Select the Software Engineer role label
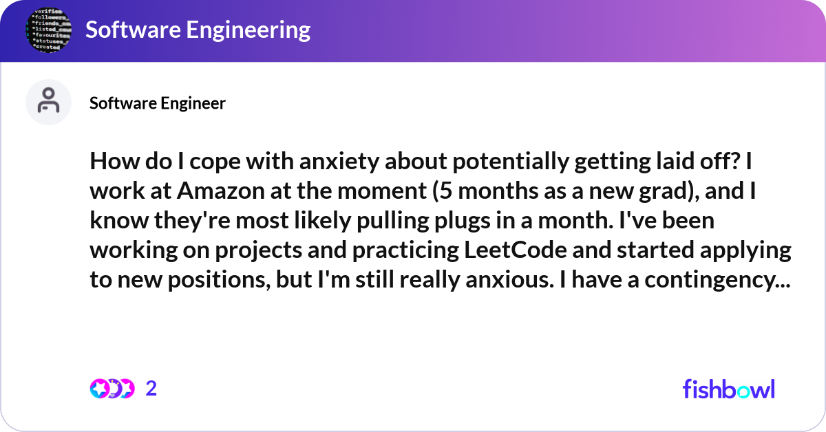 click(x=157, y=102)
